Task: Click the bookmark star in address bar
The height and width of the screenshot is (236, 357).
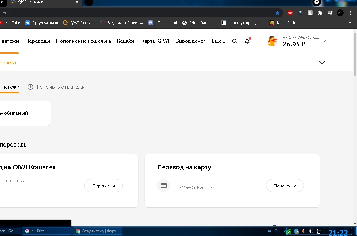Action: pos(277,13)
